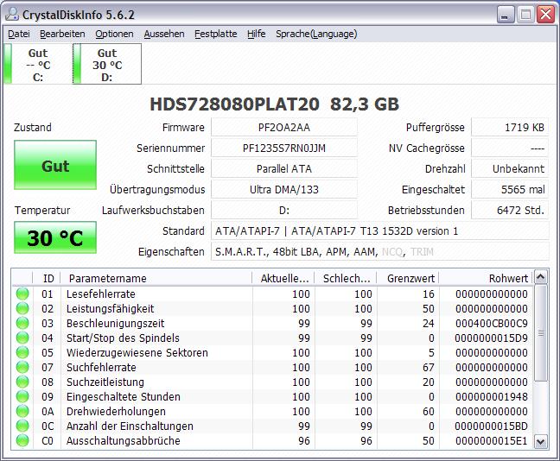Click status icon for Suchzeitleistung row

22,382
